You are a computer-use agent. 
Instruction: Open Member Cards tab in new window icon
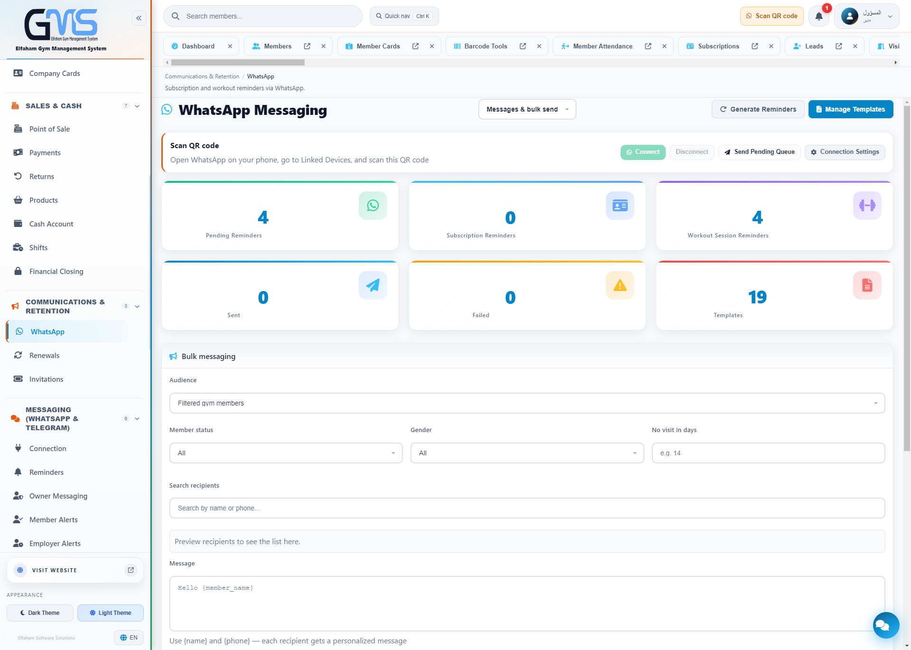(415, 46)
